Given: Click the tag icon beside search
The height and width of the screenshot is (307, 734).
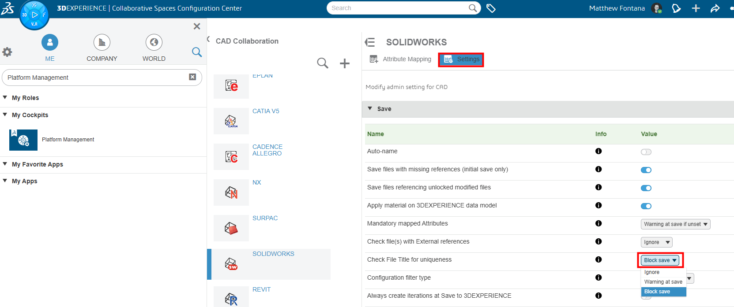Looking at the screenshot, I should point(491,8).
